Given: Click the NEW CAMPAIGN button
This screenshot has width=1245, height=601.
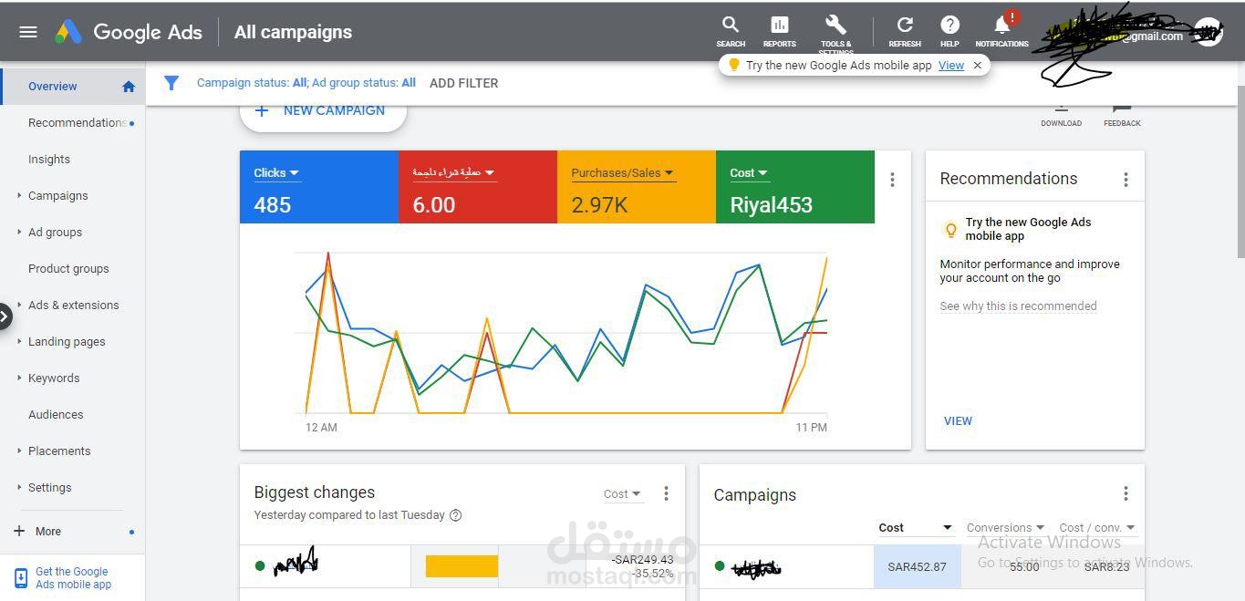Looking at the screenshot, I should click(x=323, y=111).
